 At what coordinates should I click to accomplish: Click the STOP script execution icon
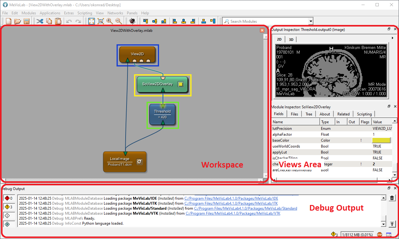379,234
